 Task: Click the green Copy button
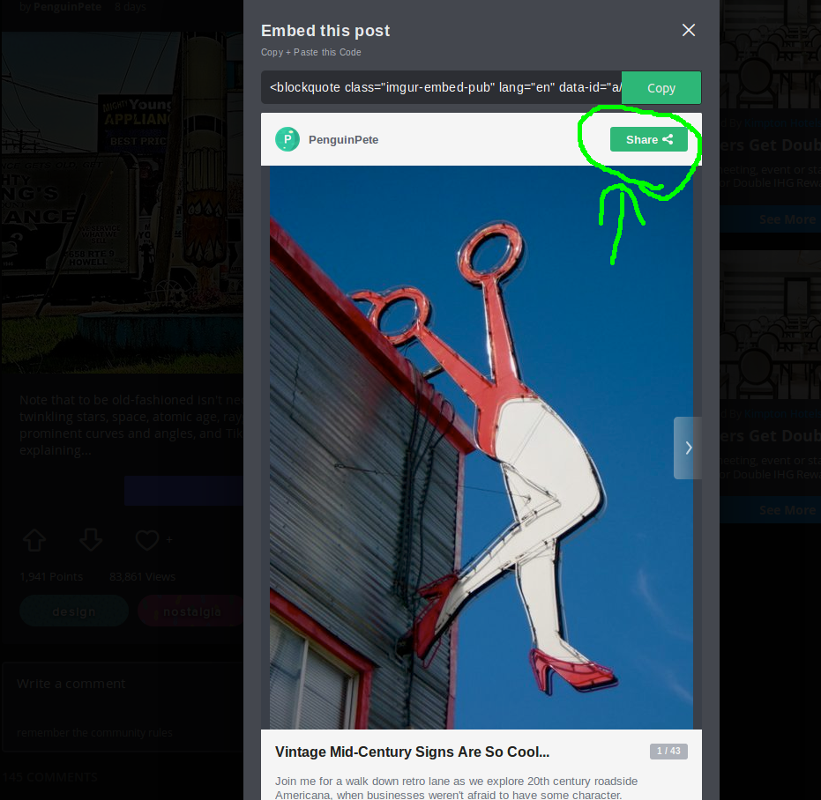(x=661, y=88)
